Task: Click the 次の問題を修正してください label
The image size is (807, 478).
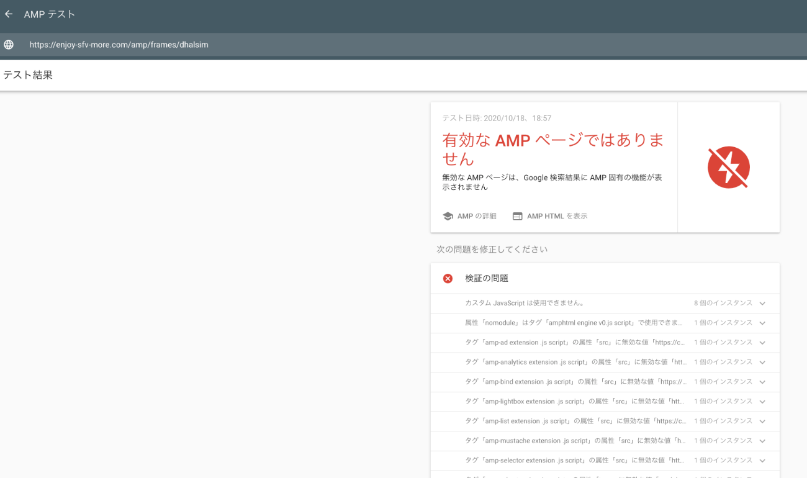Action: (x=492, y=250)
